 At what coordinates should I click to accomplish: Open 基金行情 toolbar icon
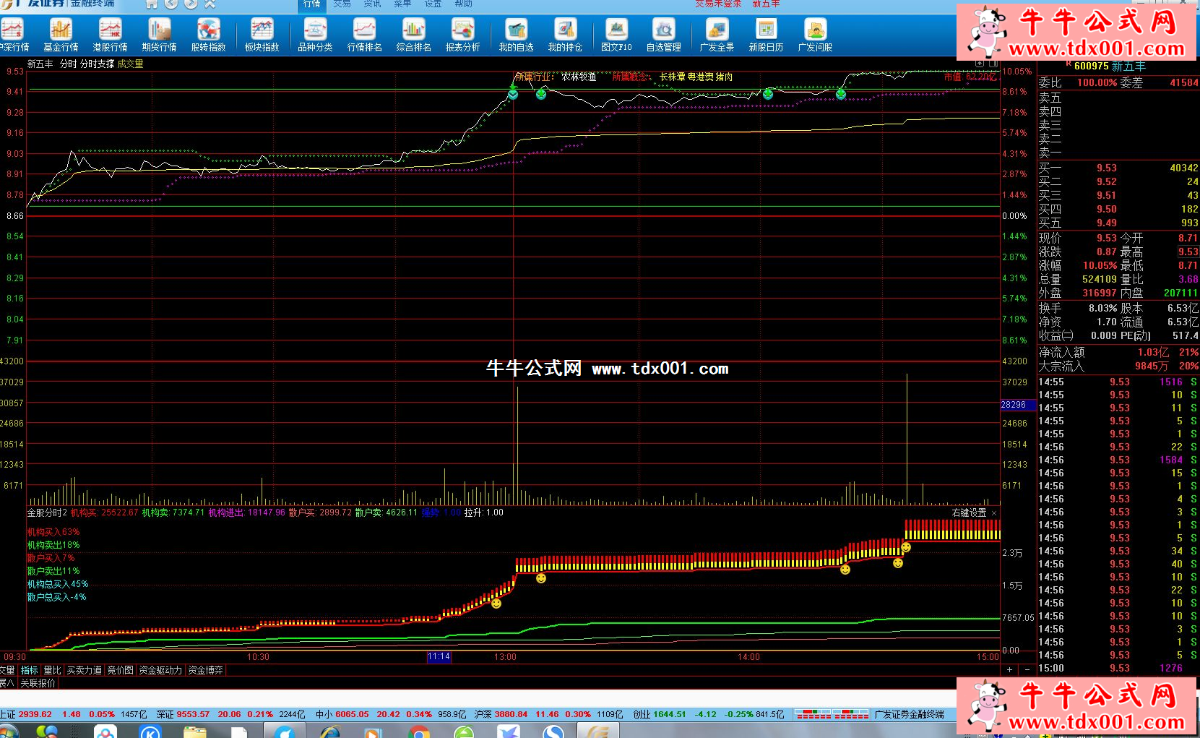pyautogui.click(x=61, y=35)
